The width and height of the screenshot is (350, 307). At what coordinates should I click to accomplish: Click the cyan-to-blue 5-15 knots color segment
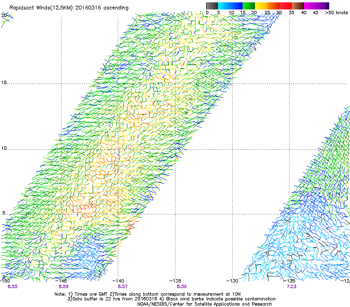pos(230,6)
